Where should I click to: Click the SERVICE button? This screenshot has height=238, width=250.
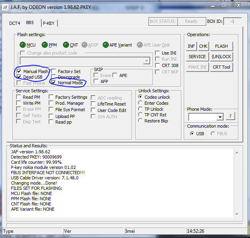pyautogui.click(x=197, y=57)
